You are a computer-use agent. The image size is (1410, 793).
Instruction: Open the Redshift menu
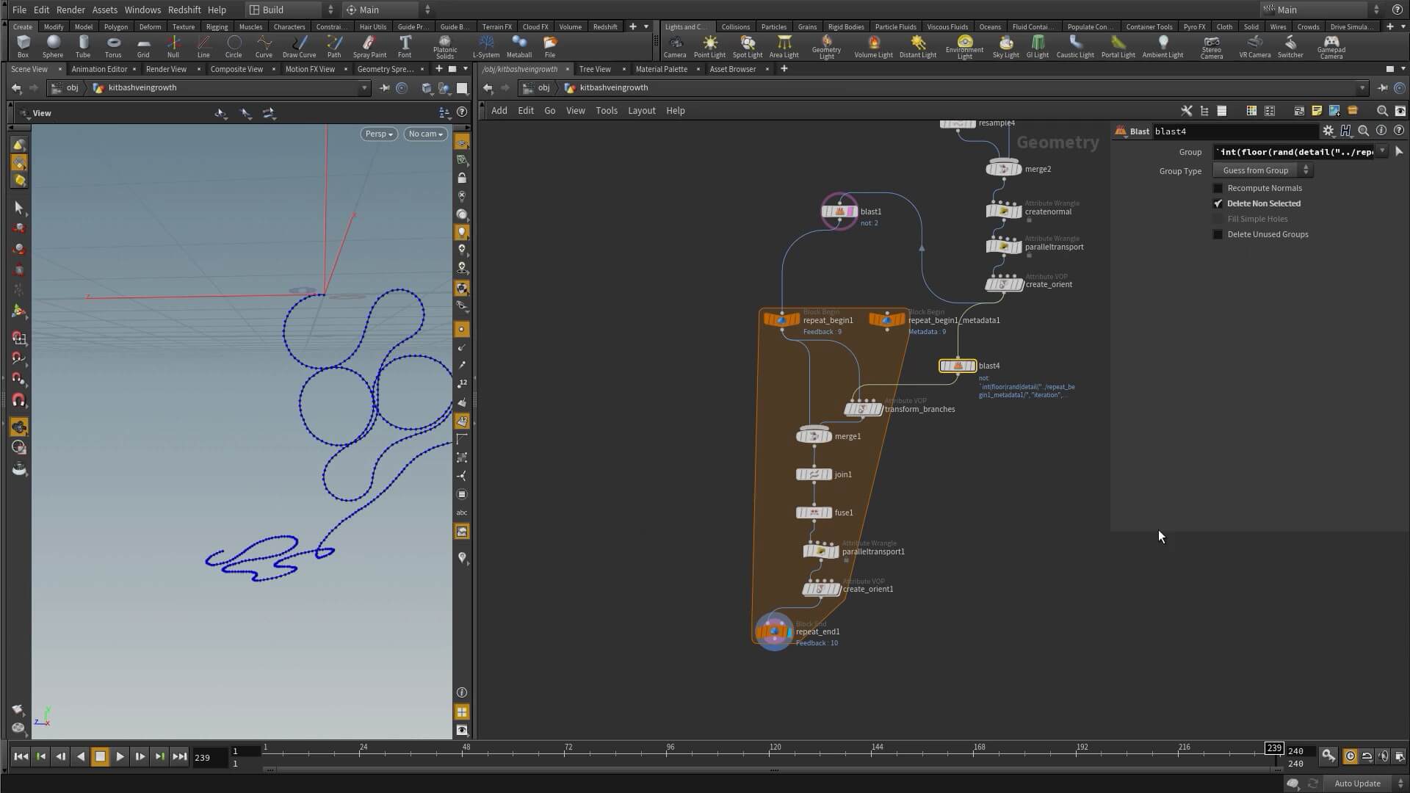pos(184,10)
